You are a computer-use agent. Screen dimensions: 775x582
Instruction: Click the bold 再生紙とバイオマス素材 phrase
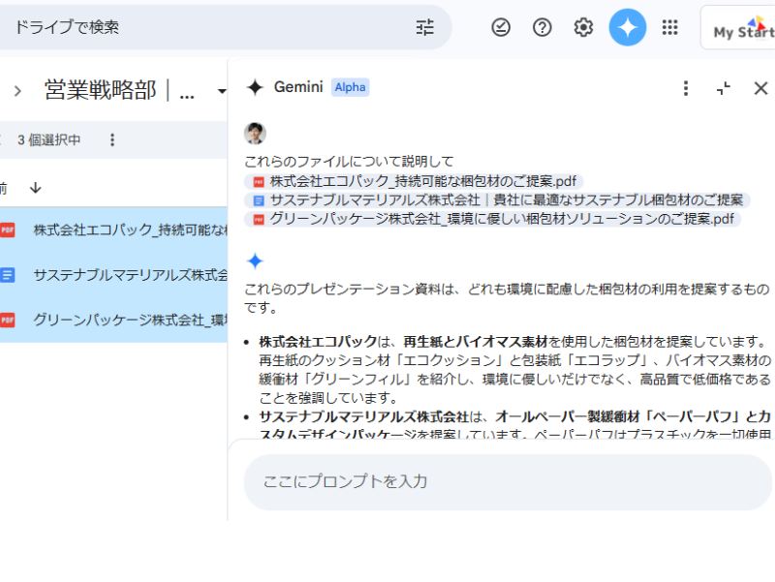476,342
